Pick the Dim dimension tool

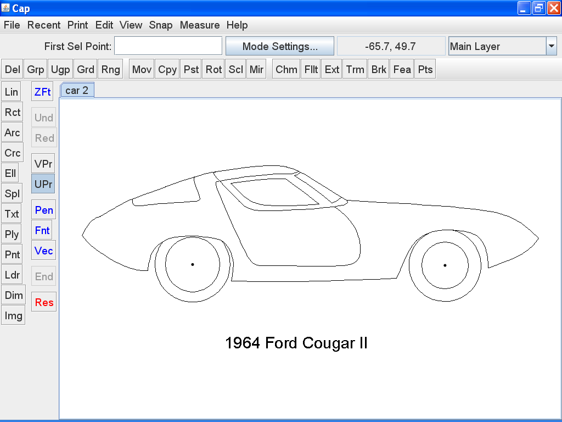pyautogui.click(x=13, y=295)
